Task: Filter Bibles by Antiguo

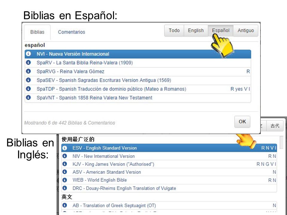Action: pyautogui.click(x=246, y=30)
